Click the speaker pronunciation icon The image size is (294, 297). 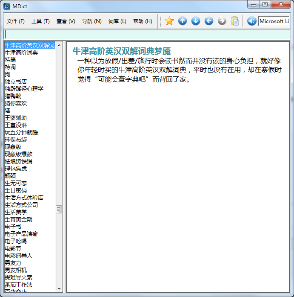point(252,21)
